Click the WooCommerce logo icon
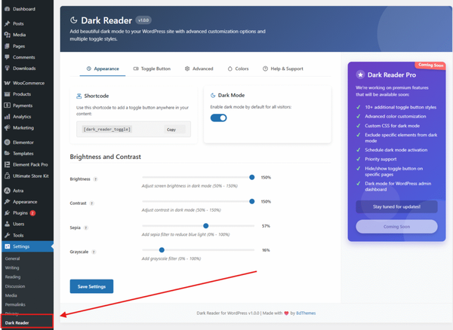The image size is (453, 330). pos(8,83)
